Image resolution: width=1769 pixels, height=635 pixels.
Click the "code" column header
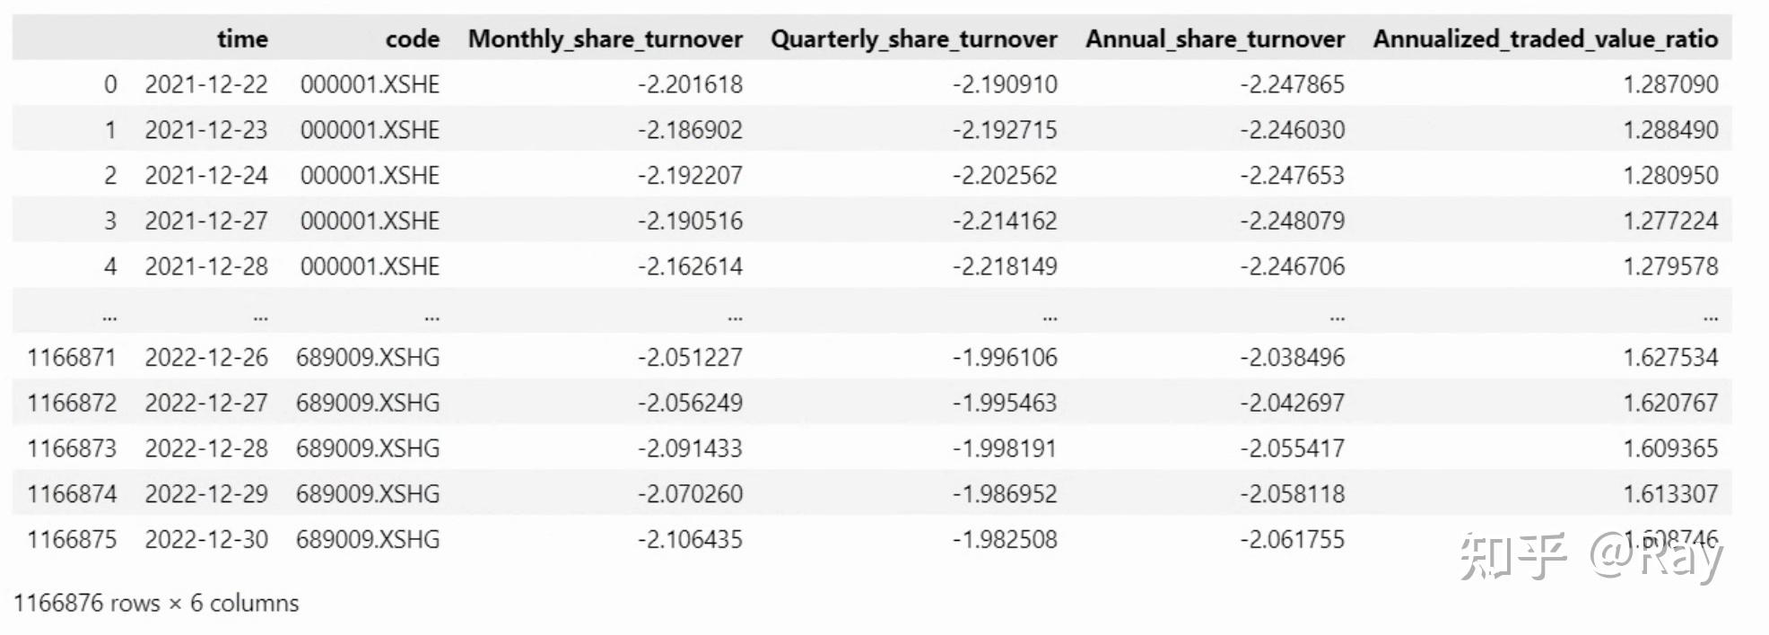413,39
